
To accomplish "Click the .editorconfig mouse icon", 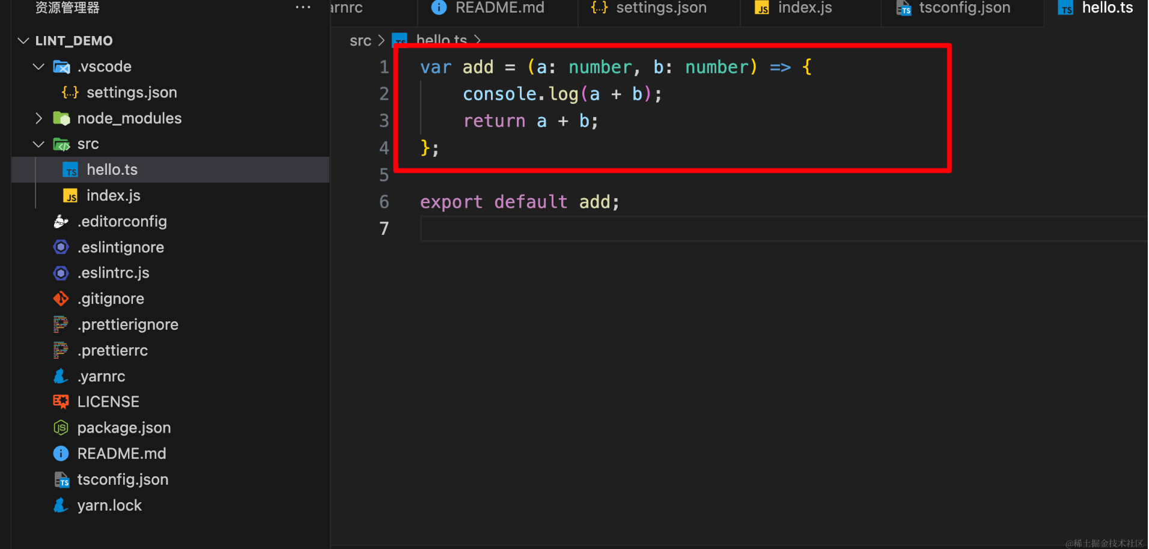I will tap(61, 222).
